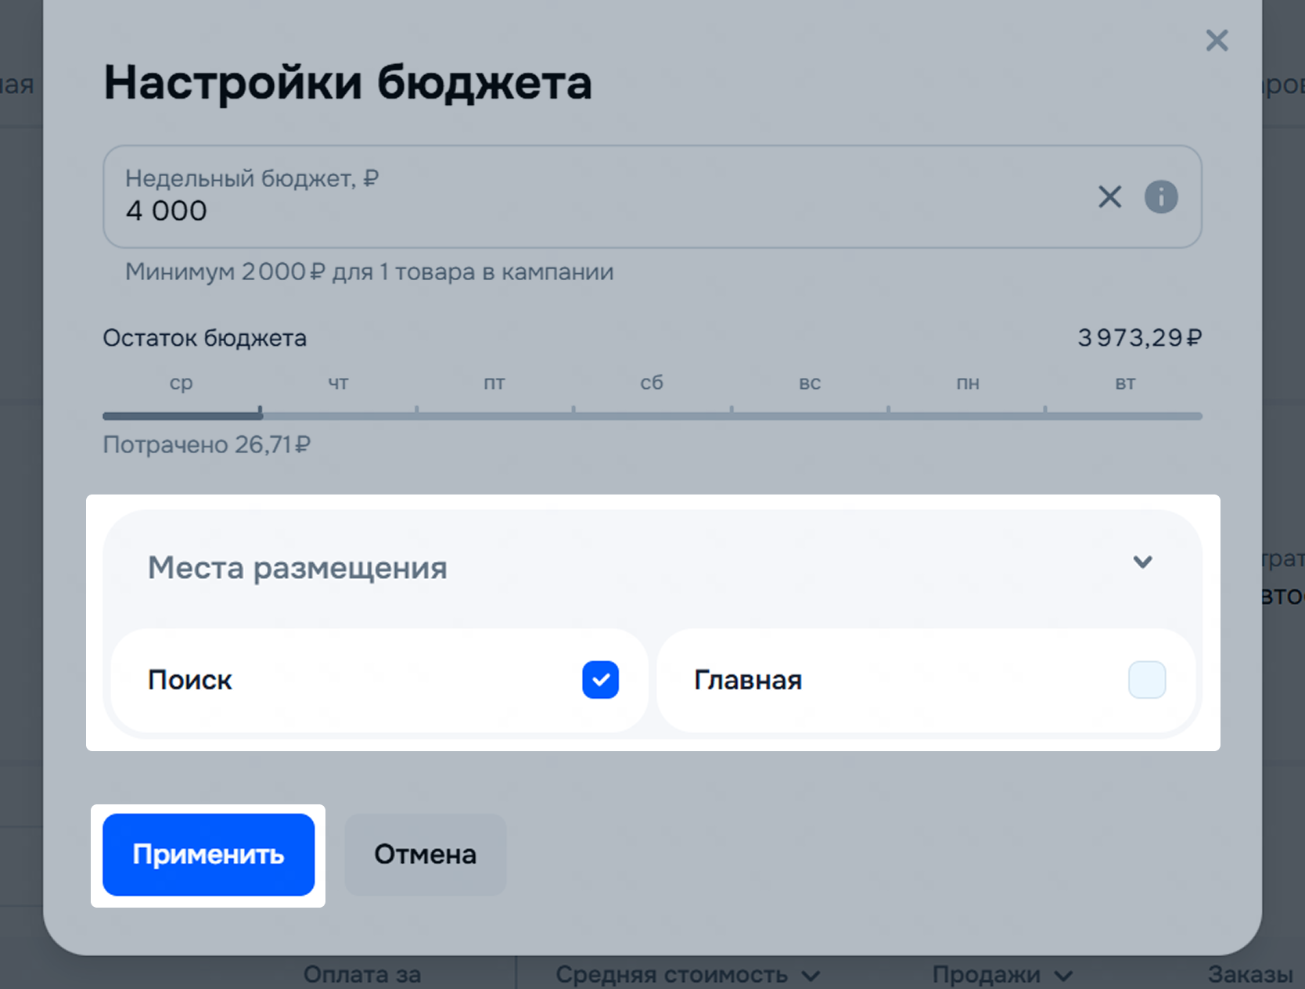Screen dimensions: 1305x989
Task: Enable the Главная placement checkbox
Action: (x=1146, y=679)
